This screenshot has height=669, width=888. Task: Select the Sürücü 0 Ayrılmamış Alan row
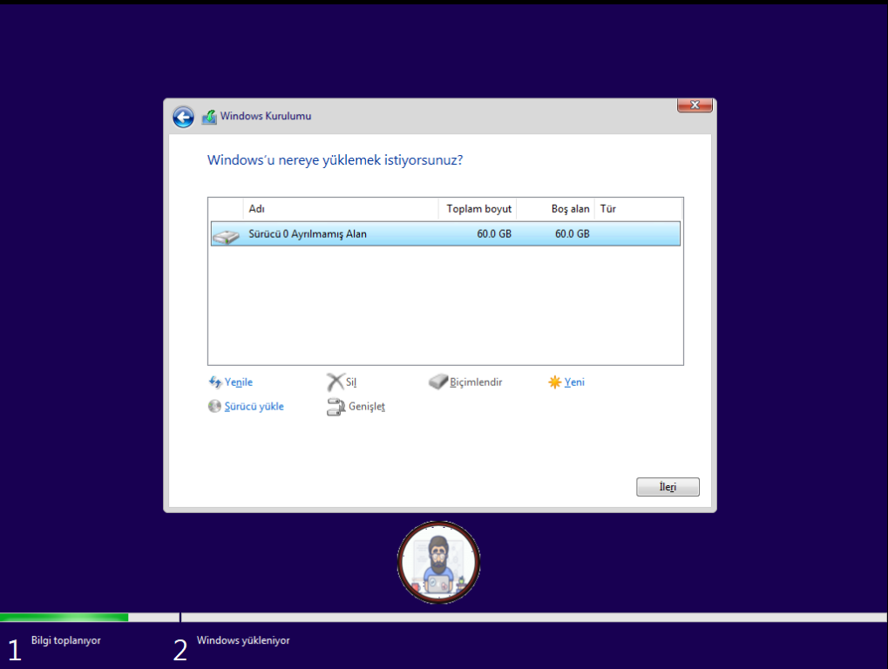click(x=445, y=233)
